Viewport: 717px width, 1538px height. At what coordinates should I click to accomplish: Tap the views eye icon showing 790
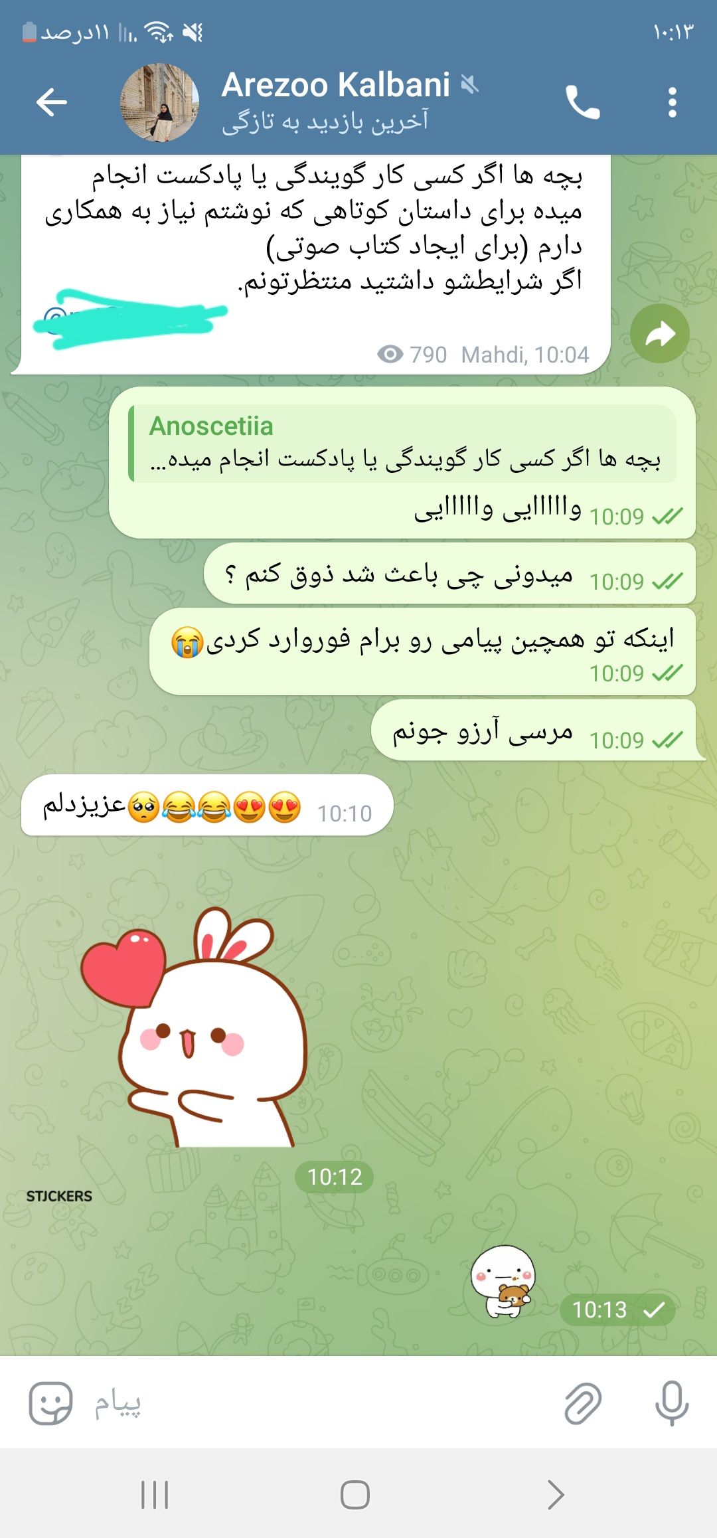tap(390, 354)
